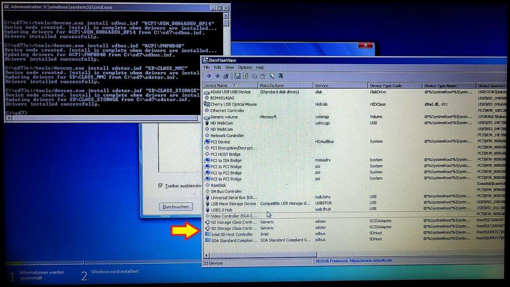Open the File menu in DevManView
Screen dimensions: 510x287
(207, 67)
